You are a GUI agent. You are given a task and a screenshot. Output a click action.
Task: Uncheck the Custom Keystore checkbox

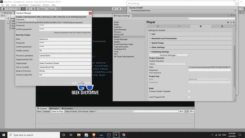189,61
